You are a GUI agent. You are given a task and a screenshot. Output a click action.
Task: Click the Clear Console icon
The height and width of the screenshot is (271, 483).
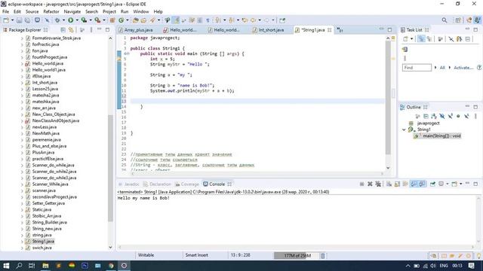point(389,184)
